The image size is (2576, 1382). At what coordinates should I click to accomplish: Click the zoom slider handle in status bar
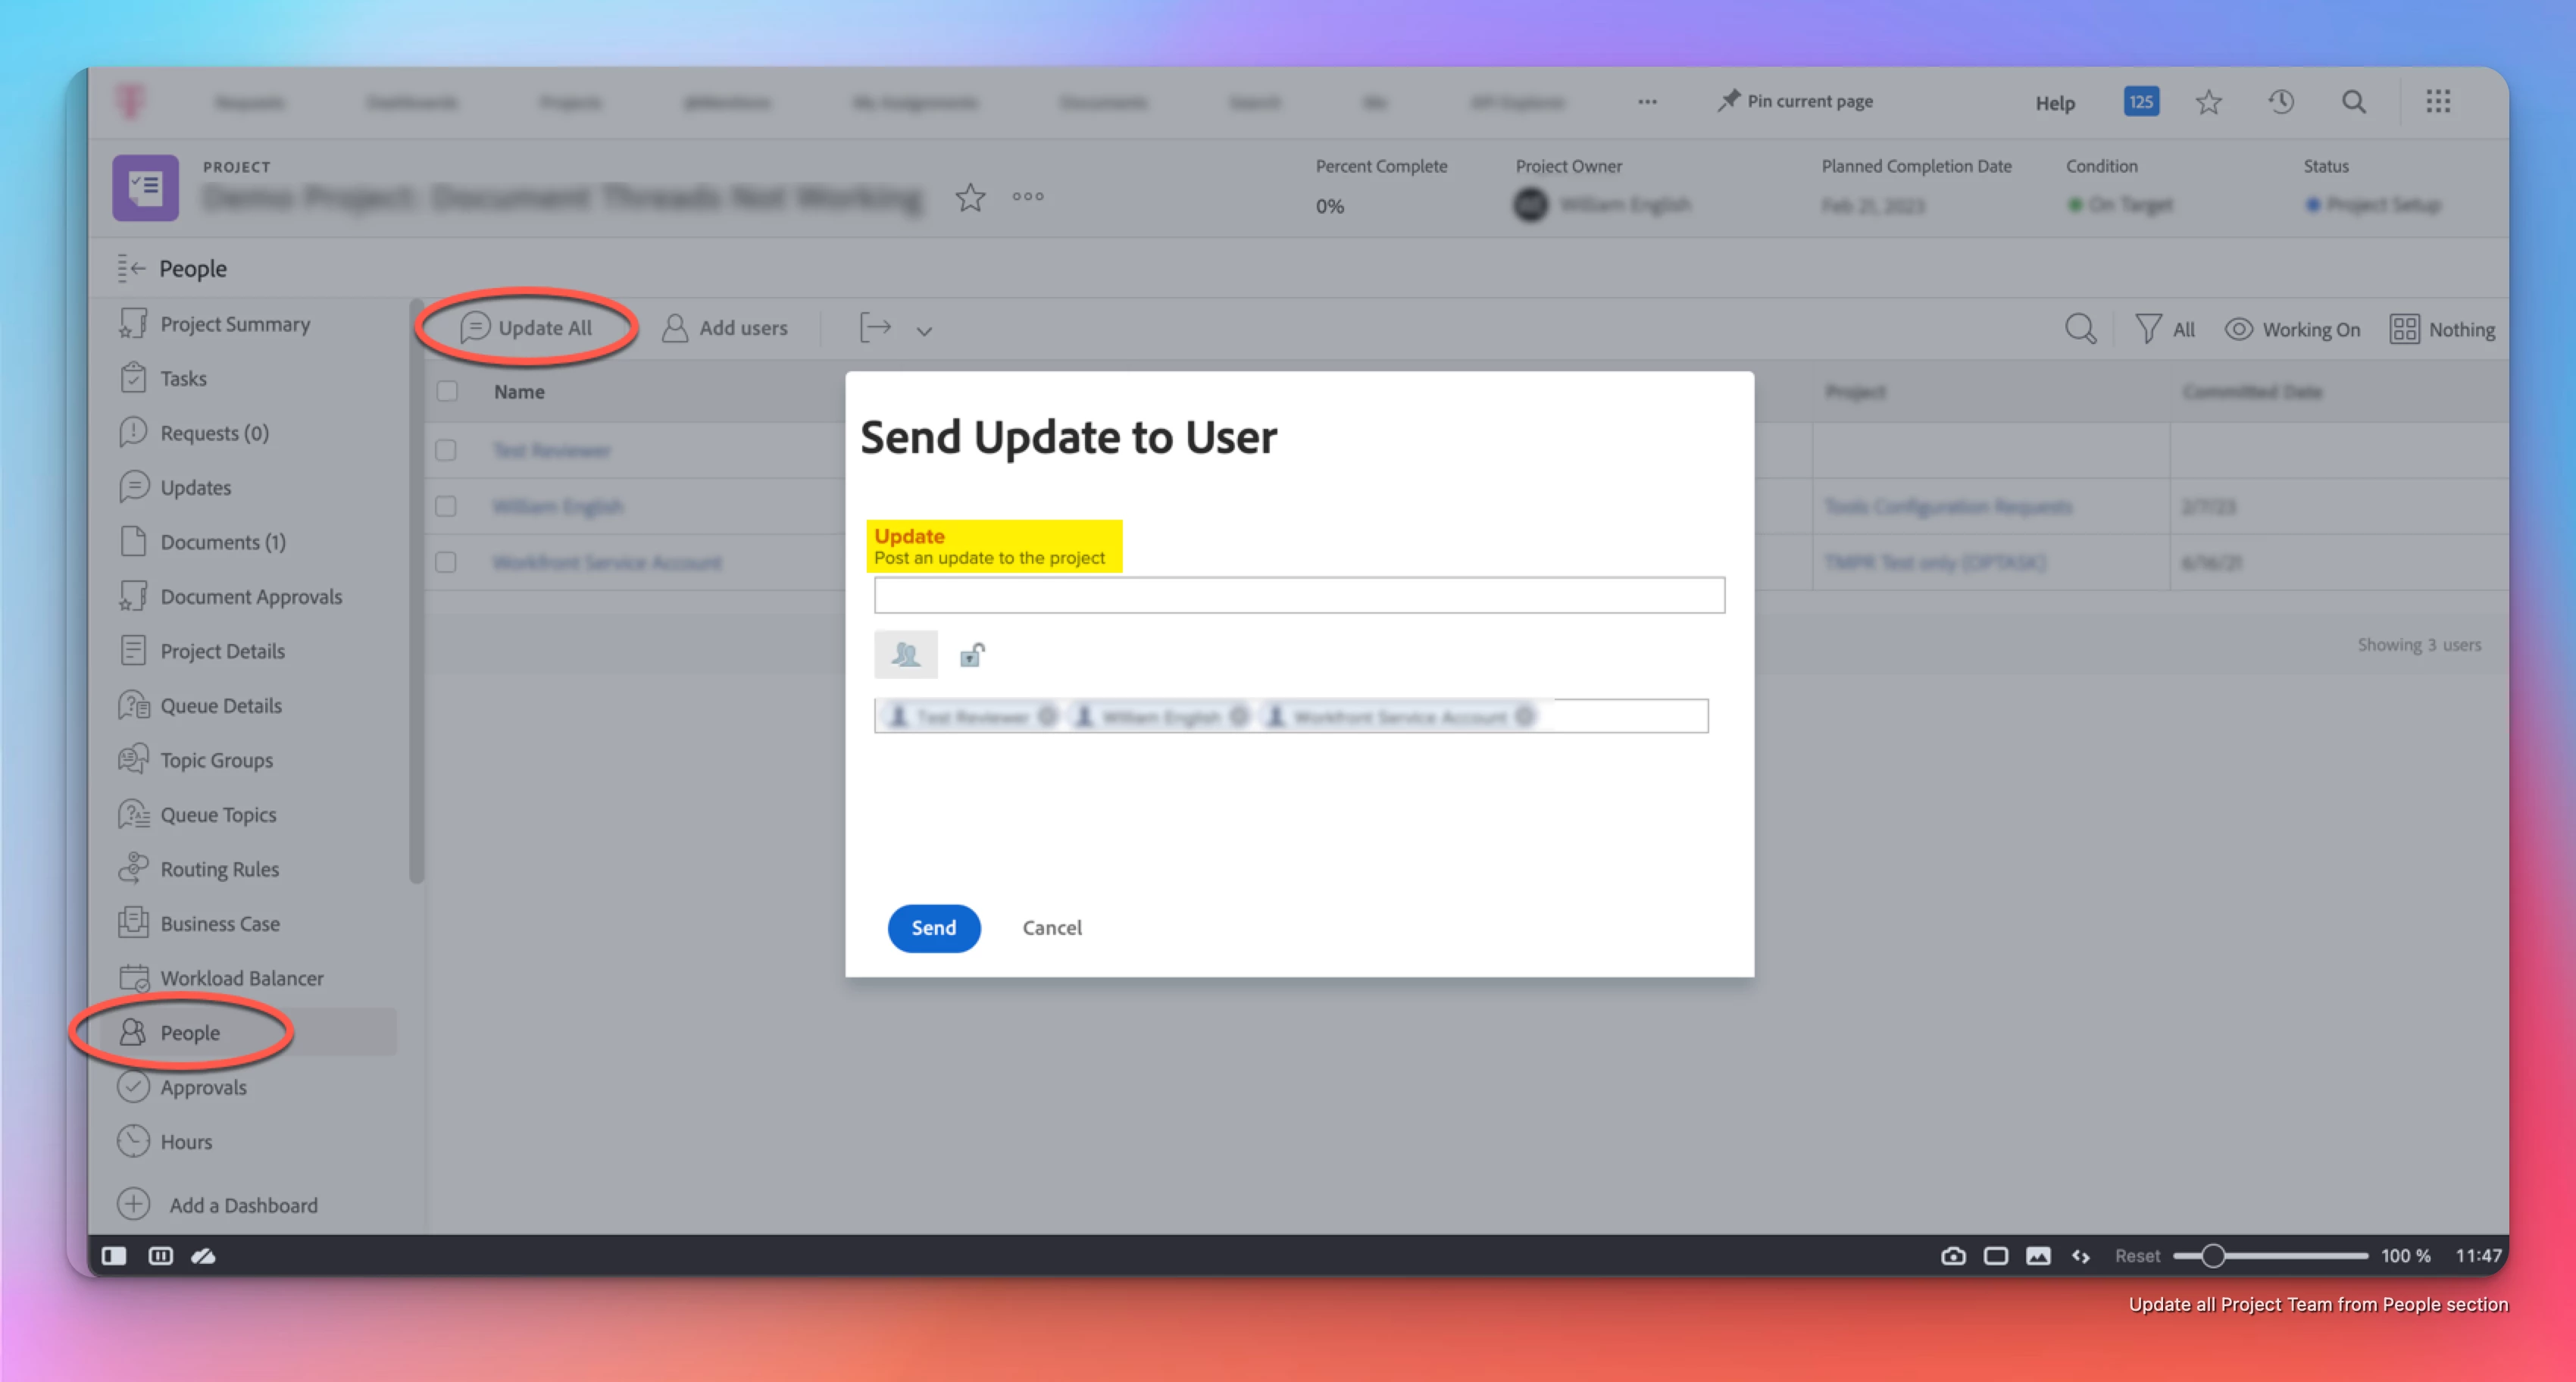(x=2213, y=1256)
